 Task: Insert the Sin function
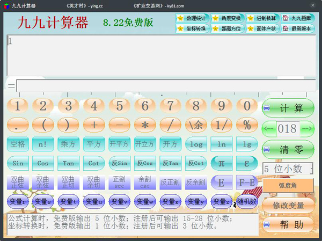click(x=18, y=163)
